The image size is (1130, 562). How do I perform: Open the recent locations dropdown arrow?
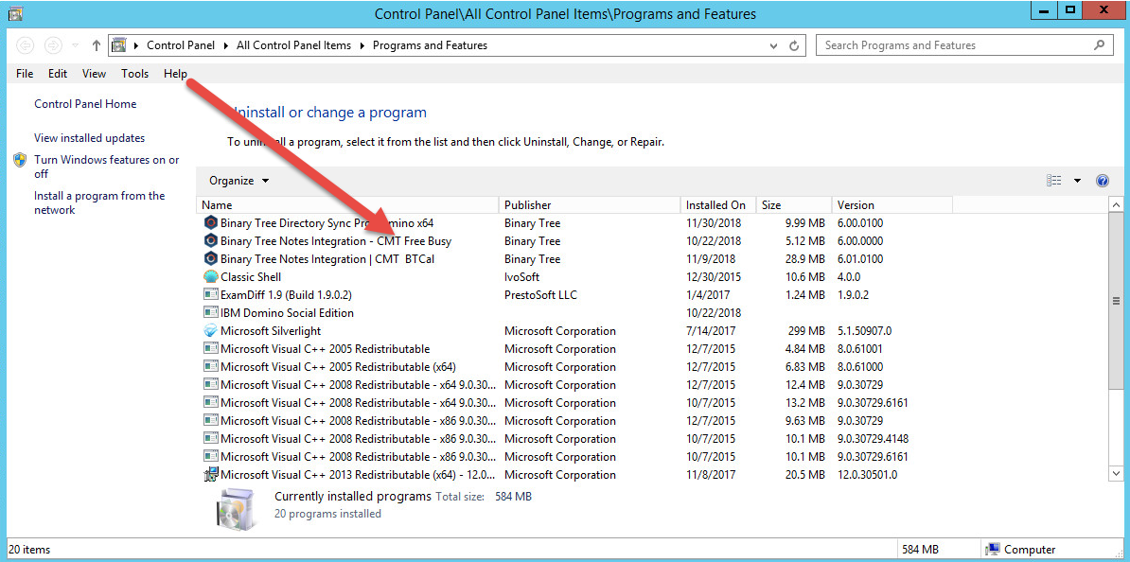click(76, 45)
